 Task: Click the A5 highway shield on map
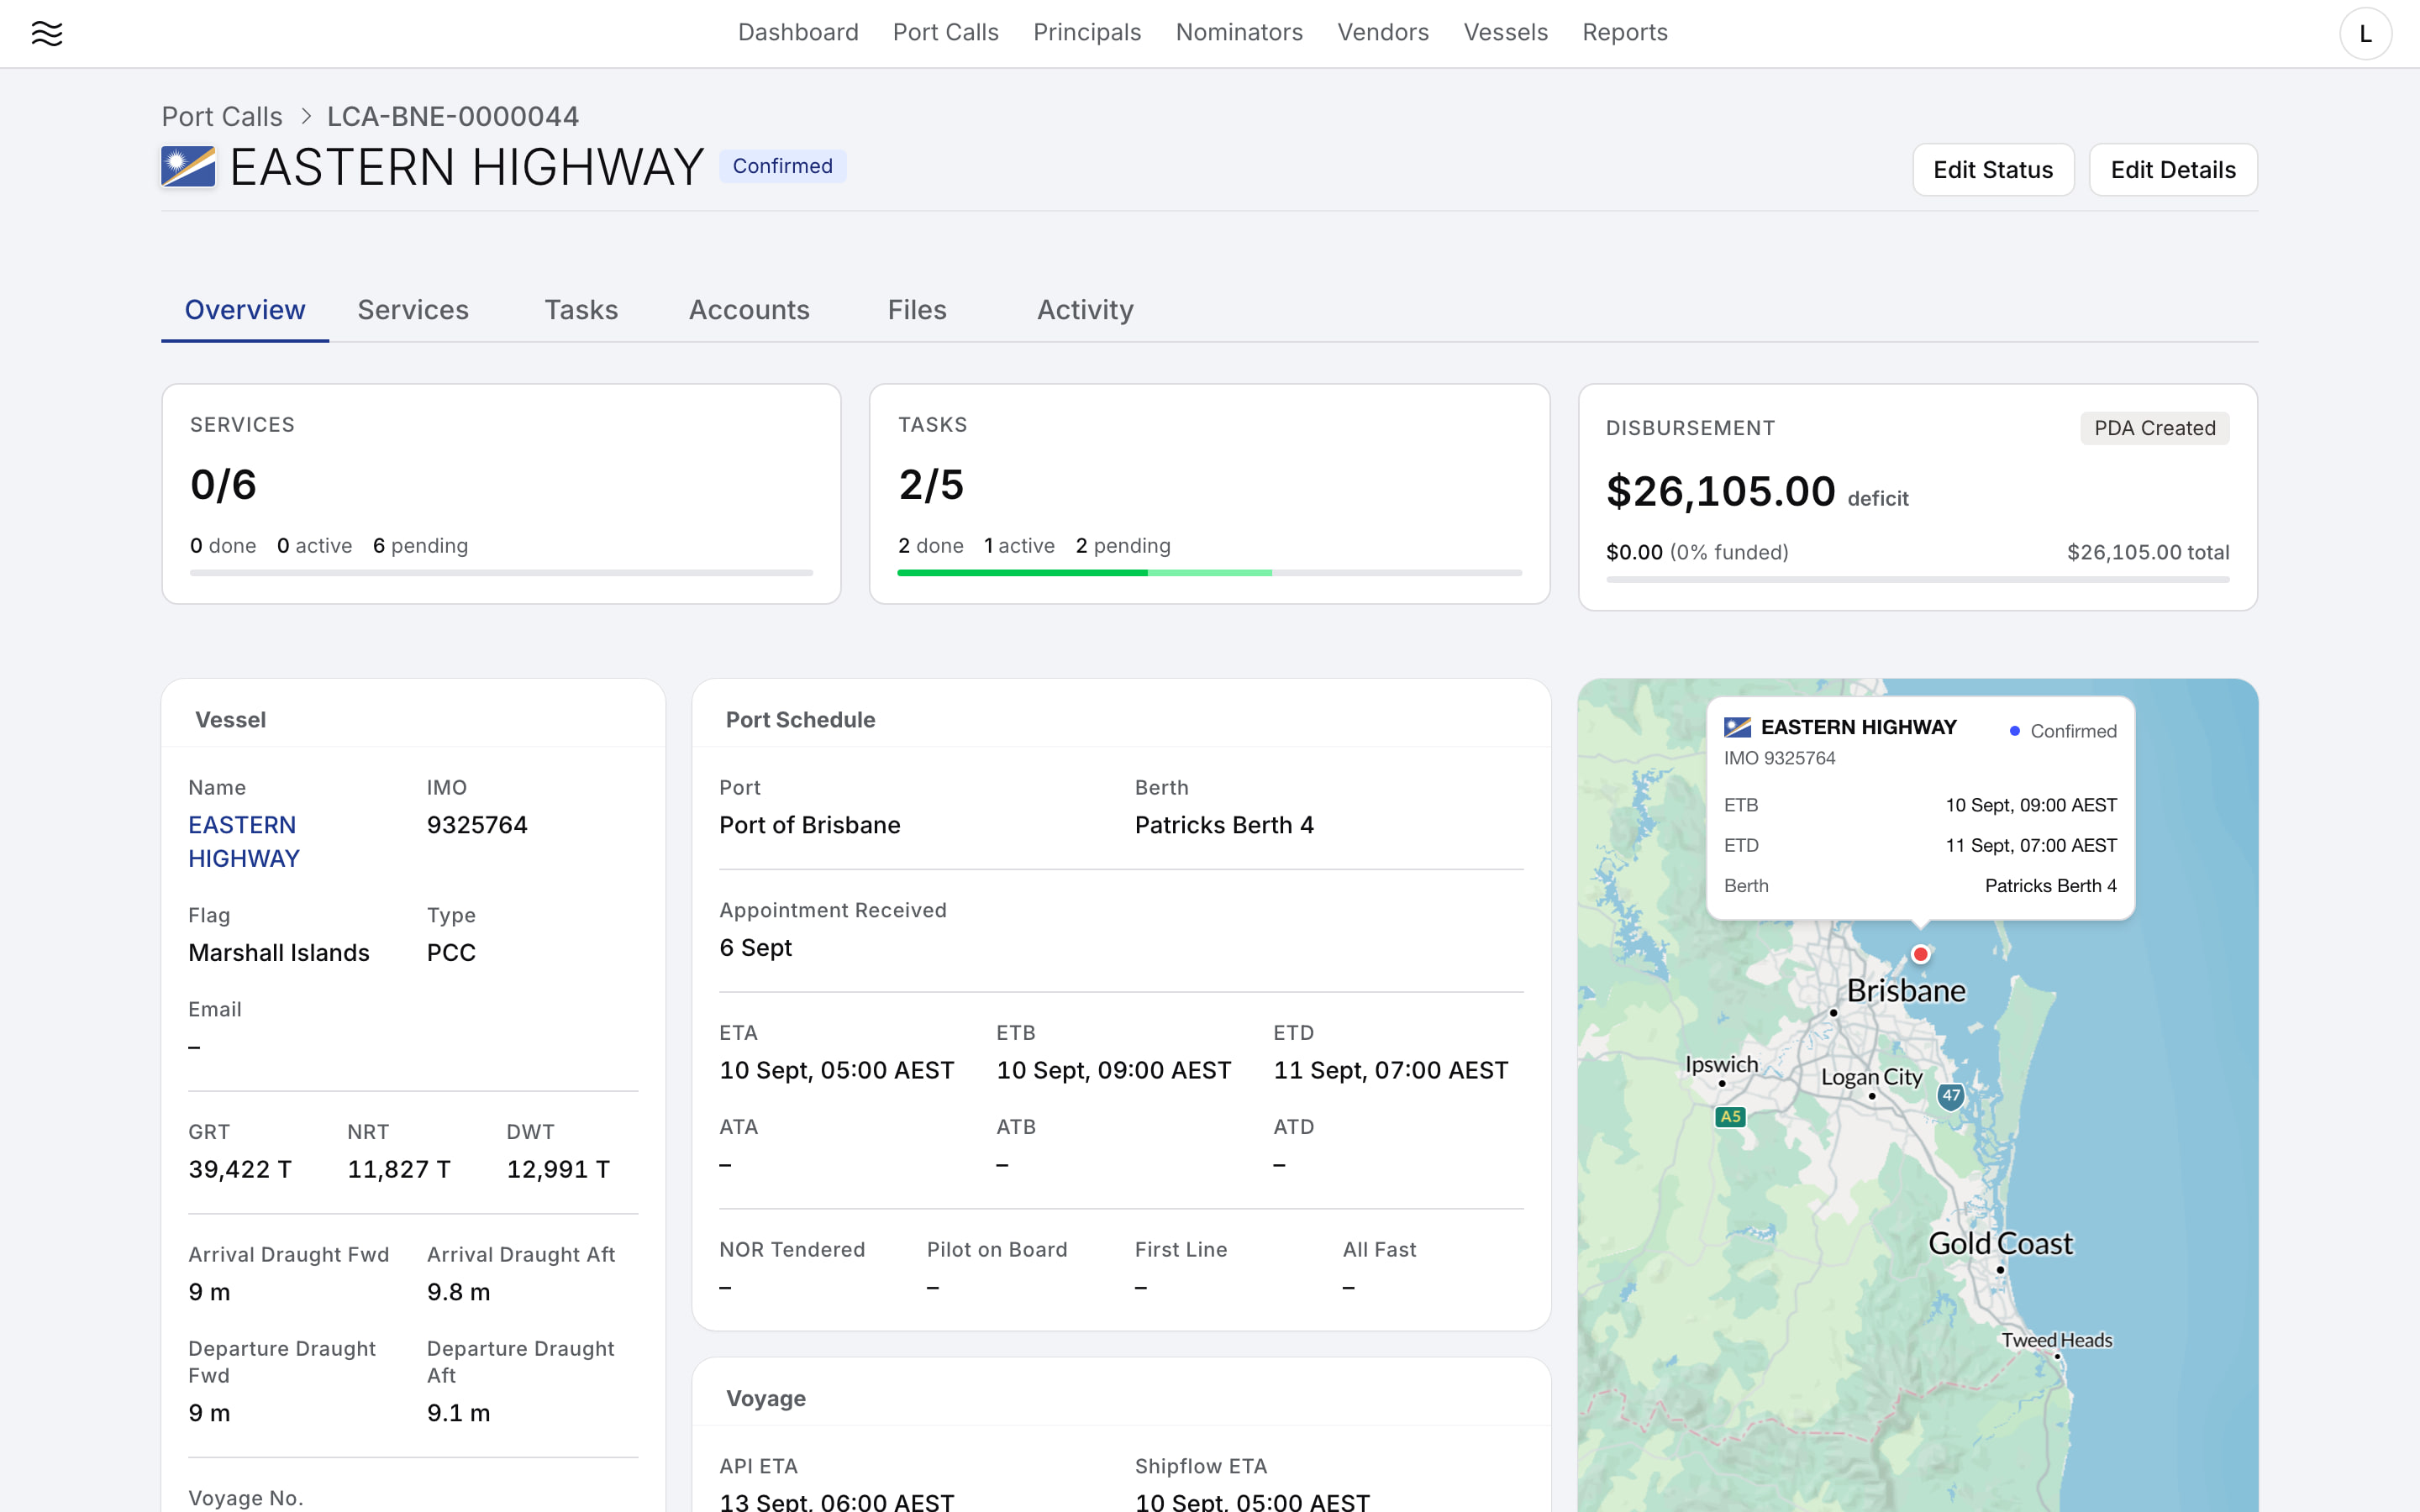point(1730,1116)
